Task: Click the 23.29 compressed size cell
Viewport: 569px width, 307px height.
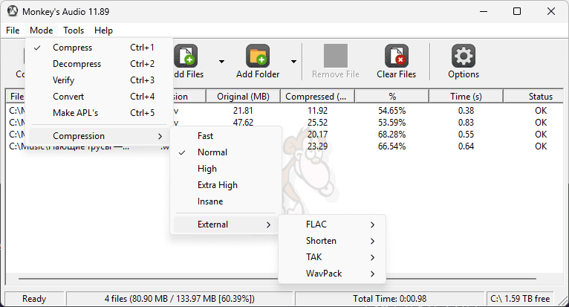Action: pos(317,146)
